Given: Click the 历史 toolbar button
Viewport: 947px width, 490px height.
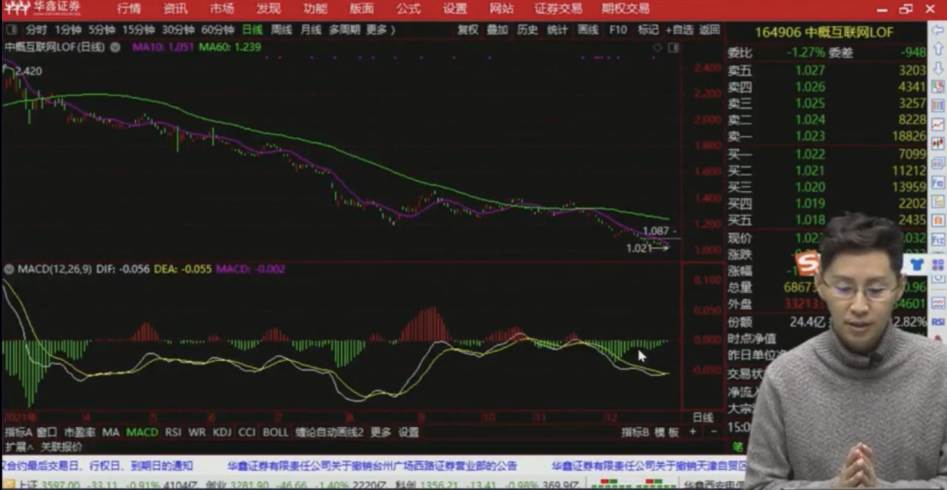Looking at the screenshot, I should point(527,30).
